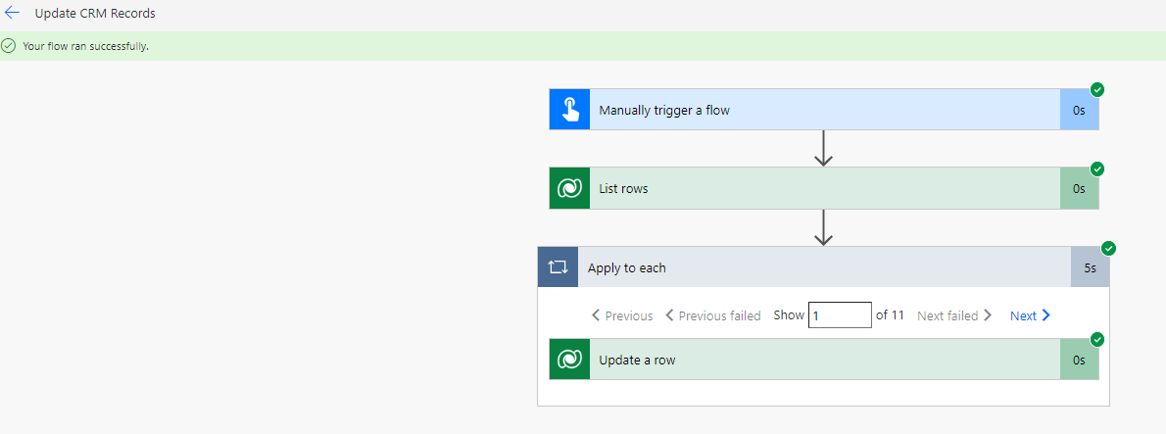The width and height of the screenshot is (1166, 434).
Task: Click the Previous iteration link
Action: point(622,315)
